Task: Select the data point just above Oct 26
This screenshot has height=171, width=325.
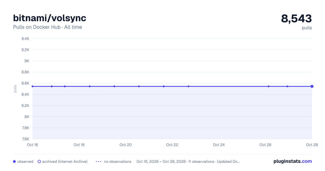Action: pyautogui.click(x=268, y=86)
